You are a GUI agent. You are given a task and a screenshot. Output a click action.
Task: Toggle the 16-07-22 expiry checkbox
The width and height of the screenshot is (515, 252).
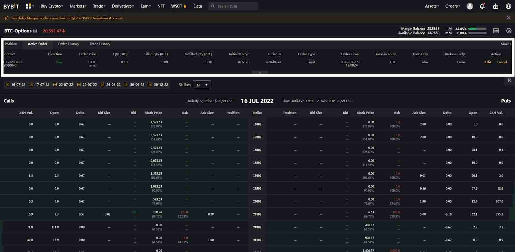coord(8,85)
